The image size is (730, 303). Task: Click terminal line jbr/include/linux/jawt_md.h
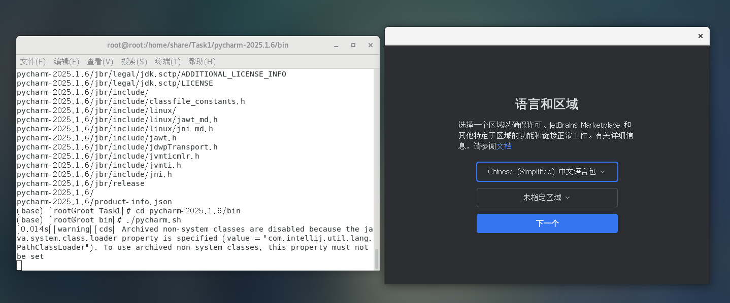(x=117, y=120)
